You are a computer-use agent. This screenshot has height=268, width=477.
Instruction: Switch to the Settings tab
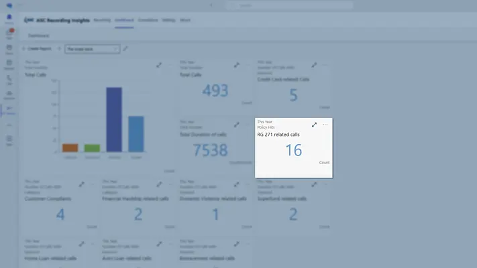168,20
